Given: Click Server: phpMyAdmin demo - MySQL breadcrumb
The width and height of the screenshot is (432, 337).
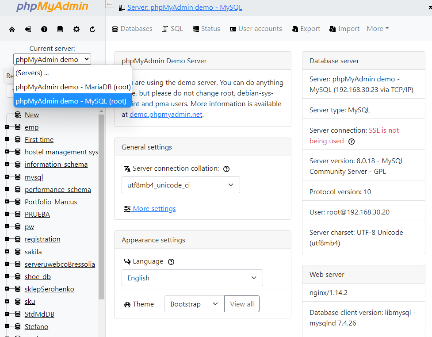Looking at the screenshot, I should (x=184, y=8).
